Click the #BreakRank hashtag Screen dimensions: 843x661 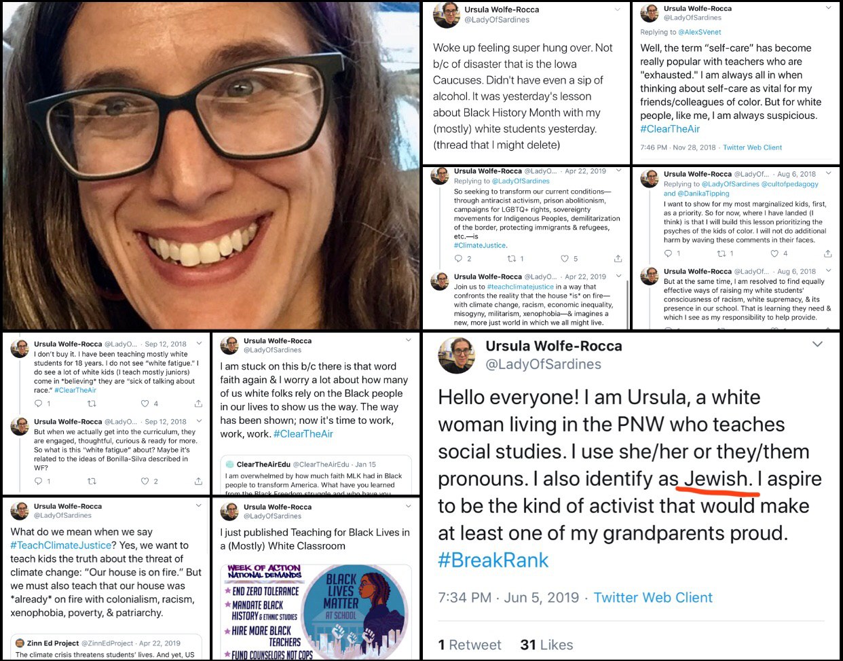coord(493,560)
